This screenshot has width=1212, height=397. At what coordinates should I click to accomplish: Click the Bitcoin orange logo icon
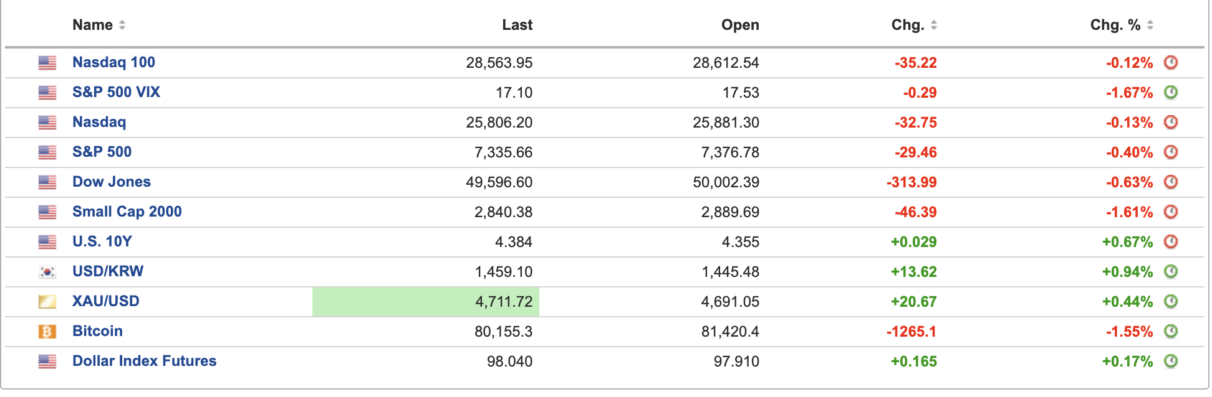coord(47,332)
